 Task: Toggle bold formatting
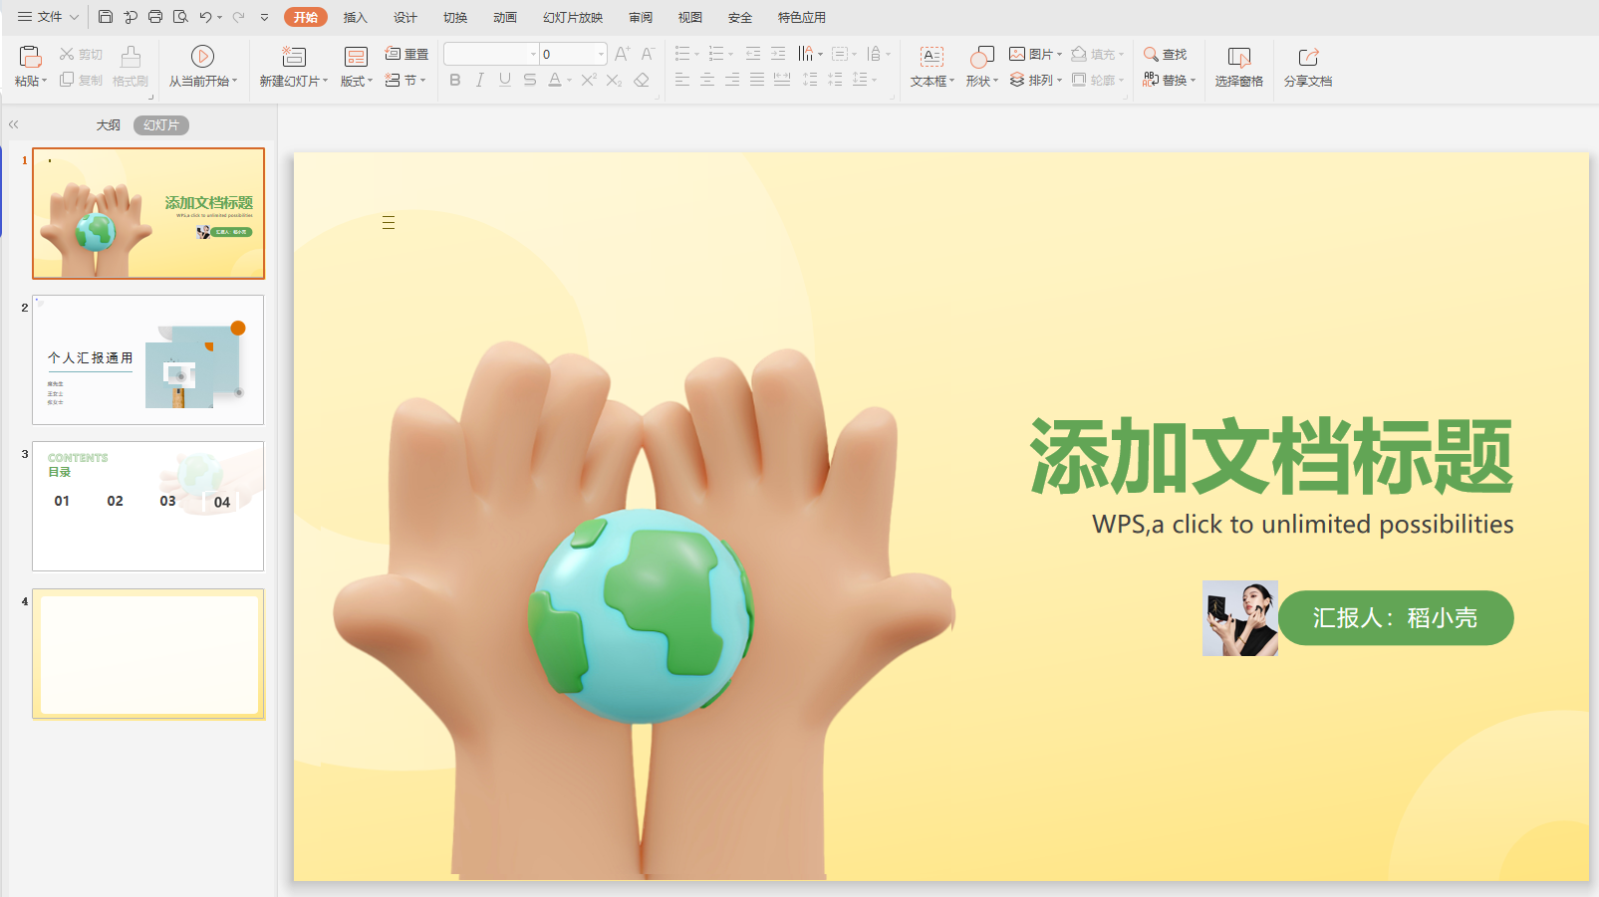(x=454, y=80)
